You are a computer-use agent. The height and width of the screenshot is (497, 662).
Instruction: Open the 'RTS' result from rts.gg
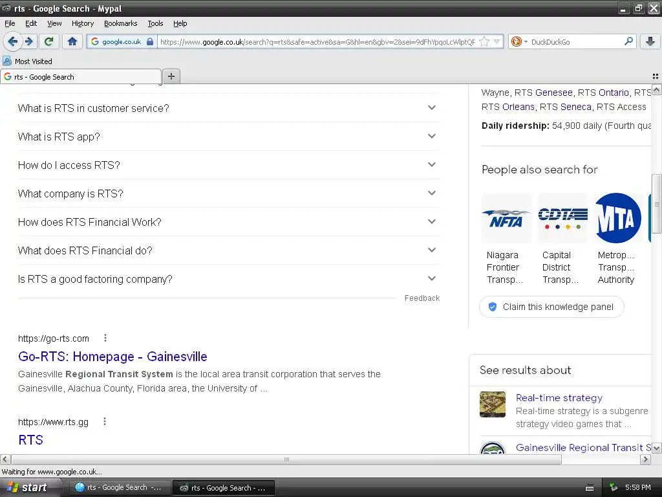[30, 439]
